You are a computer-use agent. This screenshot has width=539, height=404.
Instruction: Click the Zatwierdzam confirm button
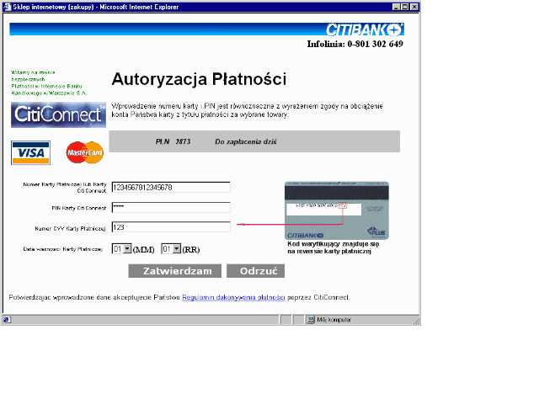pyautogui.click(x=174, y=271)
